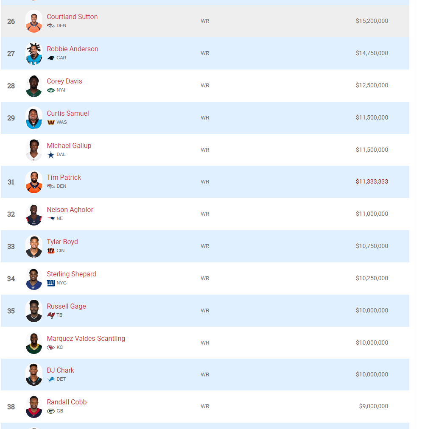Image resolution: width=425 pixels, height=429 pixels.
Task: Click the Lions logo beside DET
Action: point(51,379)
